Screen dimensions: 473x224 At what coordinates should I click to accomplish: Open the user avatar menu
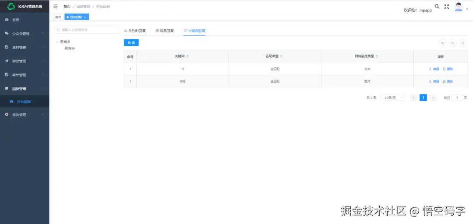pos(459,7)
